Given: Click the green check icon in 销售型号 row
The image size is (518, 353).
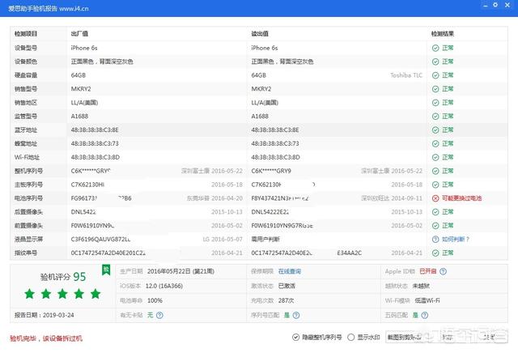Looking at the screenshot, I should [435, 89].
